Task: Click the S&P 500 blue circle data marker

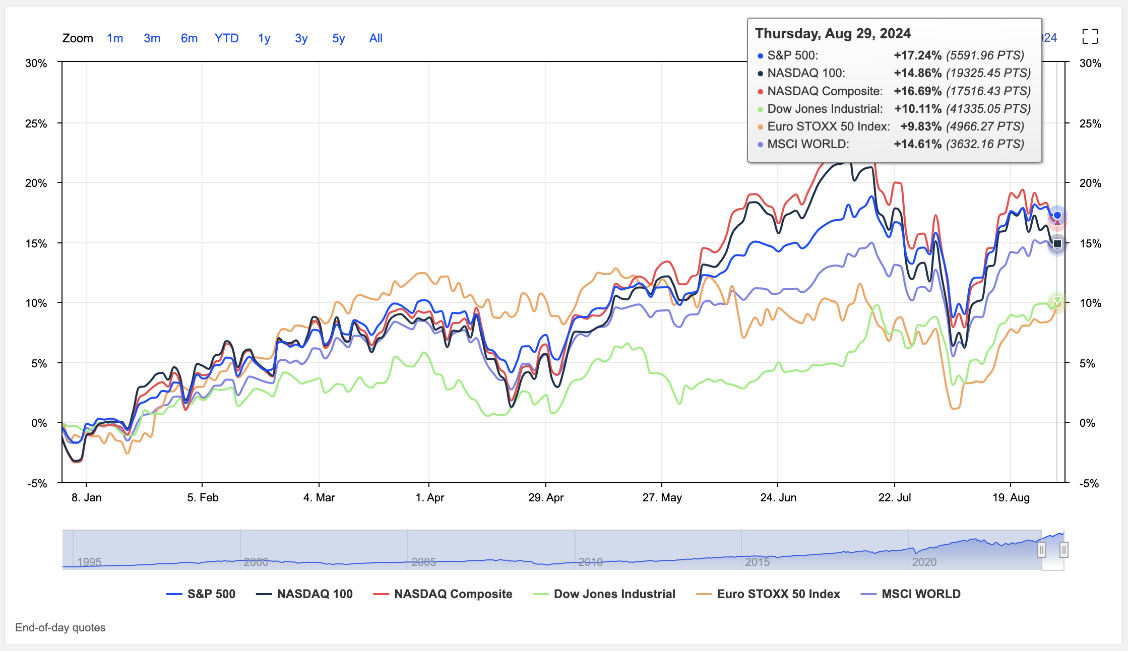Action: point(1057,215)
